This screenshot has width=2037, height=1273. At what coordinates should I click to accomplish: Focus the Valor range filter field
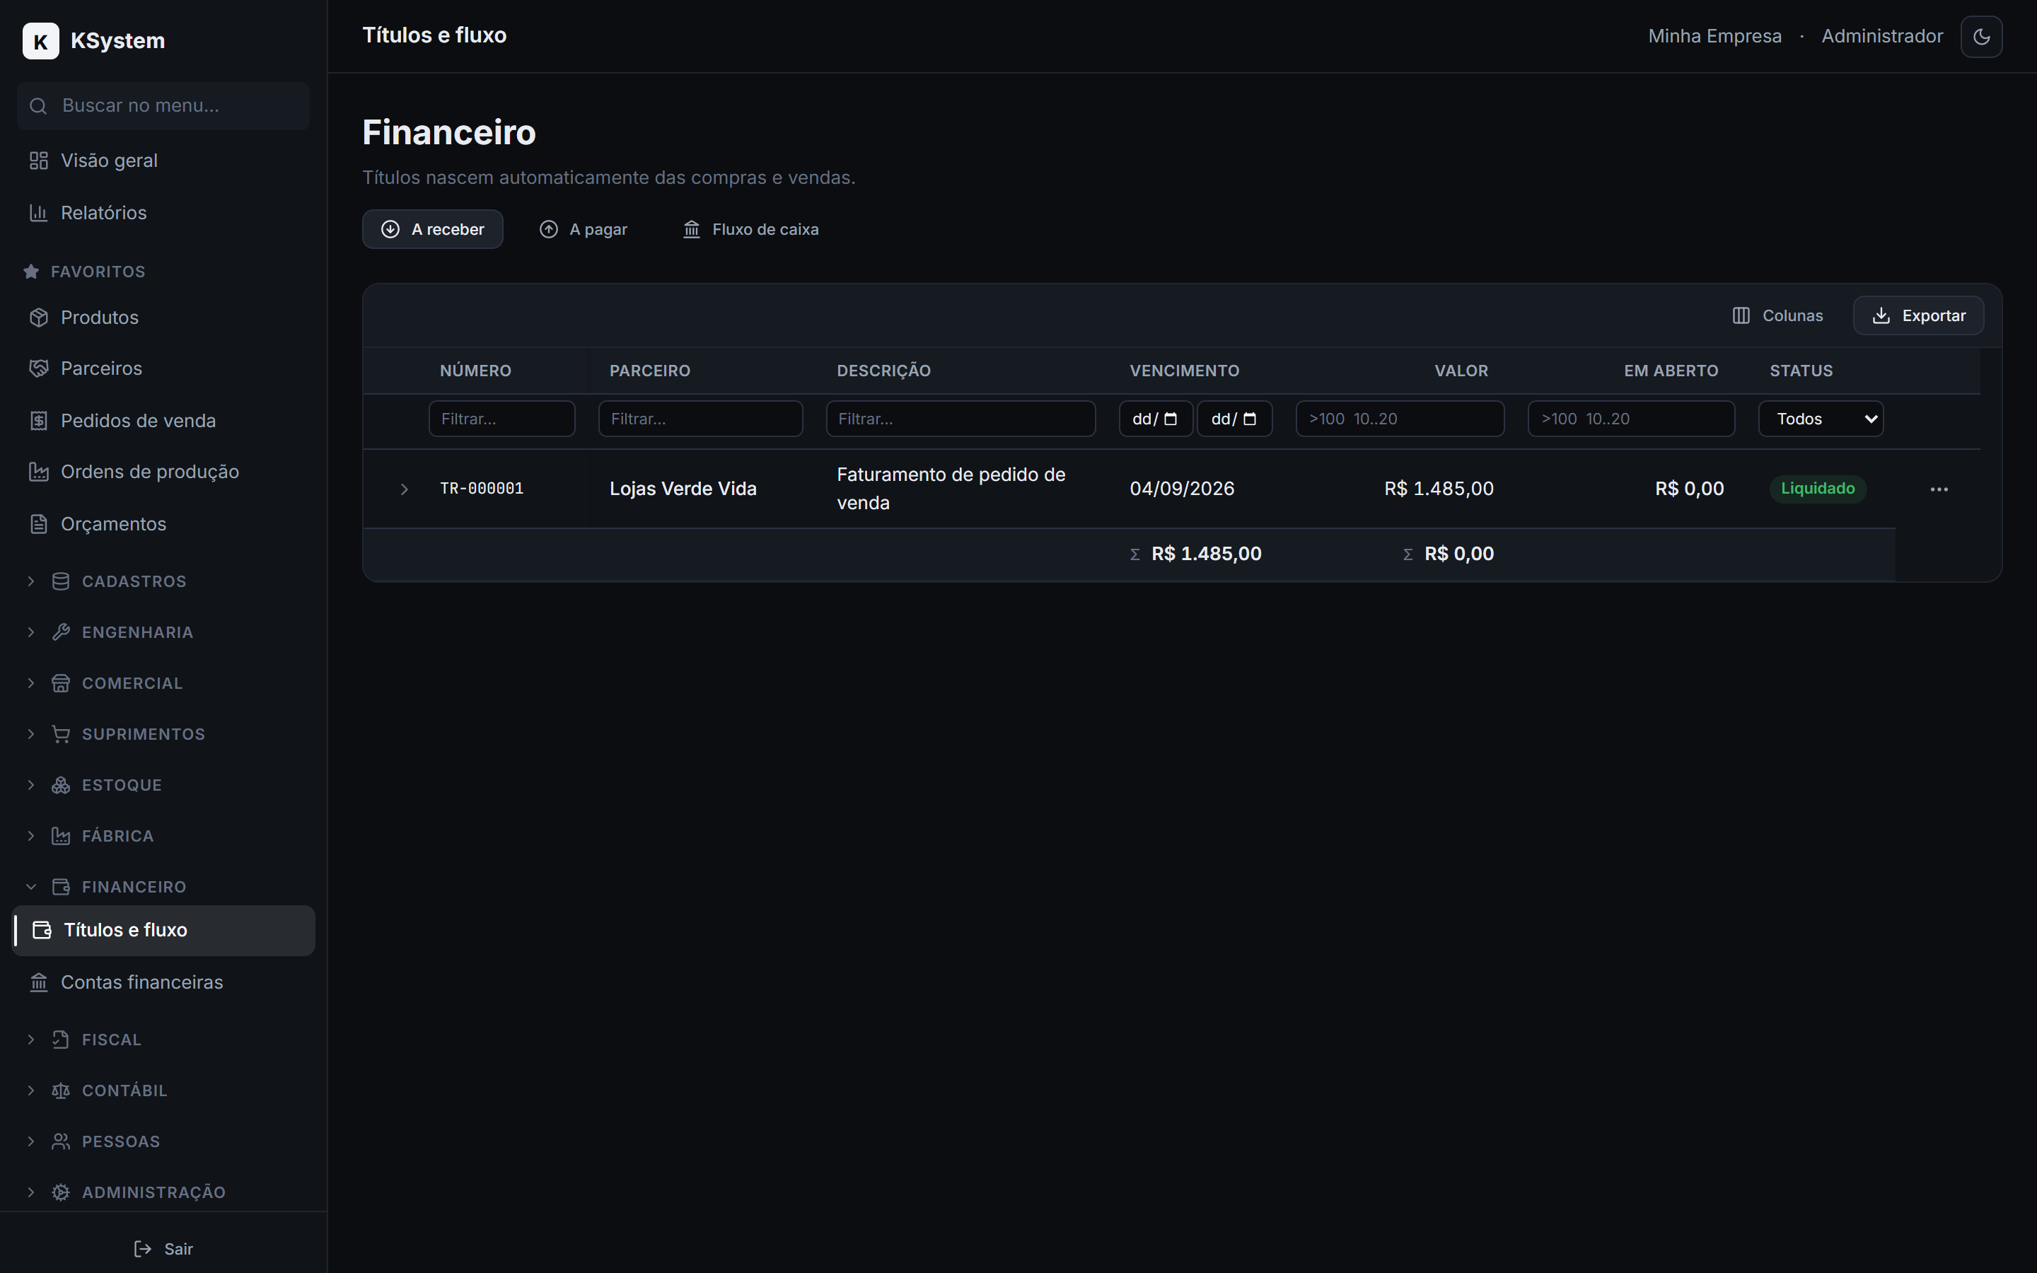[x=1400, y=419]
